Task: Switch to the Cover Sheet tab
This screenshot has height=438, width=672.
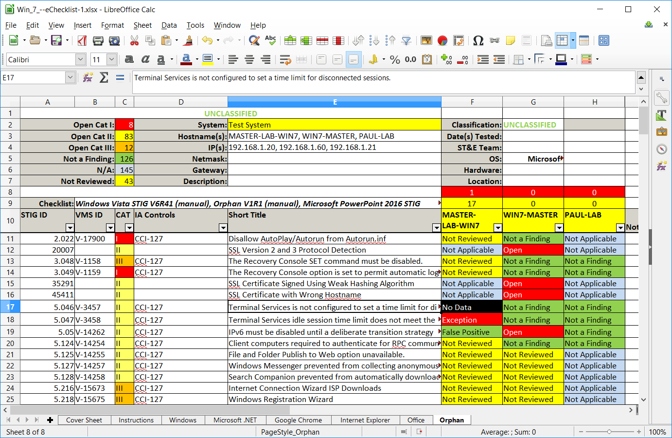Action: pyautogui.click(x=84, y=420)
